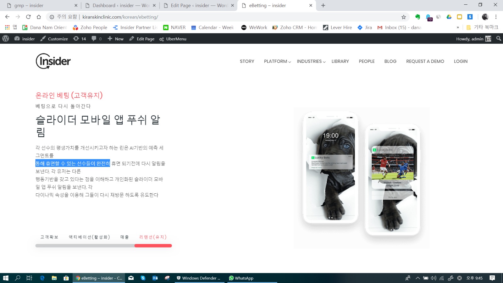This screenshot has height=283, width=503.
Task: Open the admin bar search magnifier
Action: pos(499,39)
